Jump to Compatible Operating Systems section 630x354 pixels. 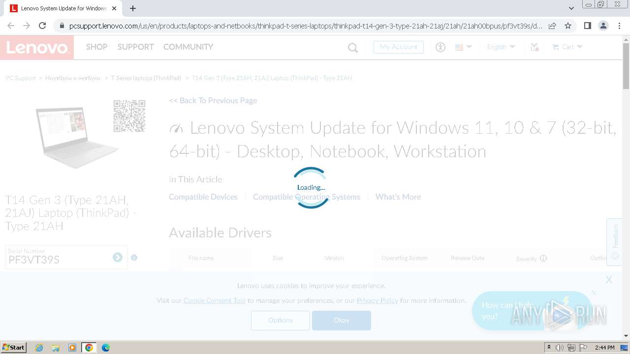click(307, 197)
